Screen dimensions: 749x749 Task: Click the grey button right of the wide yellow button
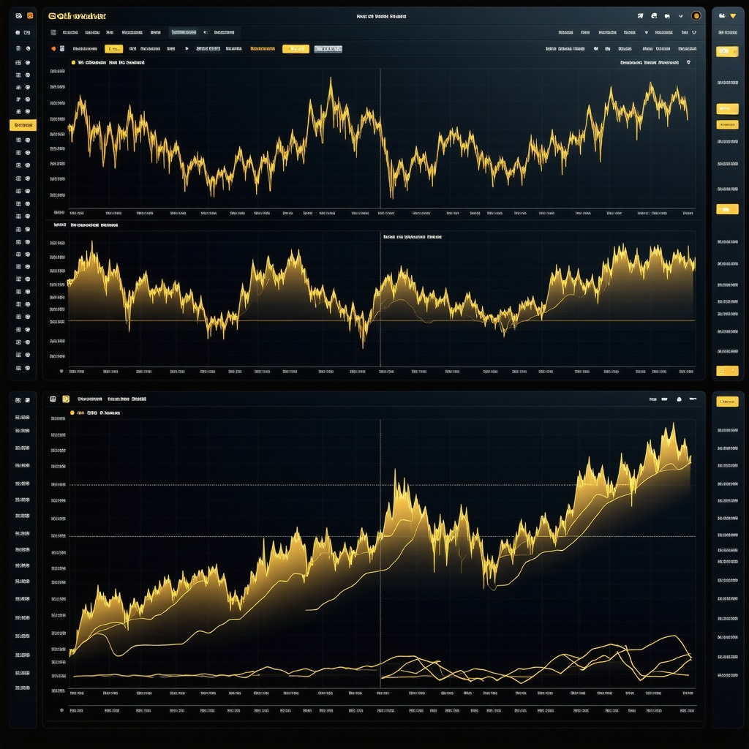pyautogui.click(x=328, y=49)
